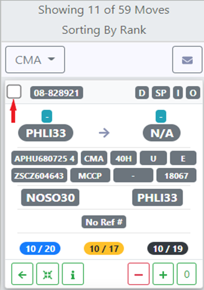Tick the checkbox next to 08-828921

coord(14,92)
